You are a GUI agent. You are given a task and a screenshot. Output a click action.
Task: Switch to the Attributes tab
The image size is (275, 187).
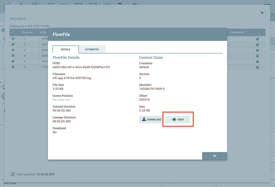pyautogui.click(x=92, y=49)
